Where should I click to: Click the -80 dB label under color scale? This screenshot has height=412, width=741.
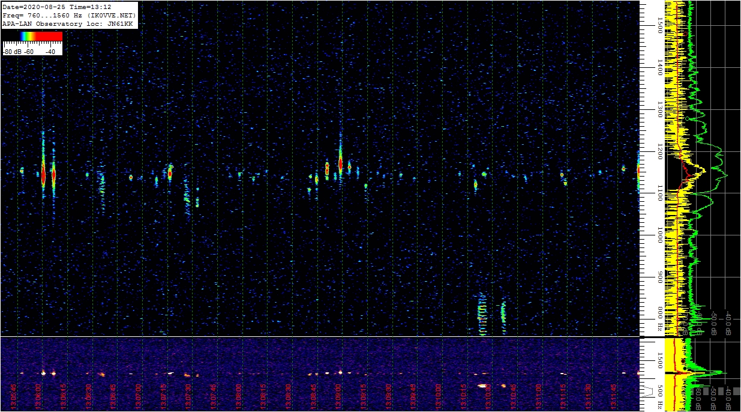click(x=12, y=52)
